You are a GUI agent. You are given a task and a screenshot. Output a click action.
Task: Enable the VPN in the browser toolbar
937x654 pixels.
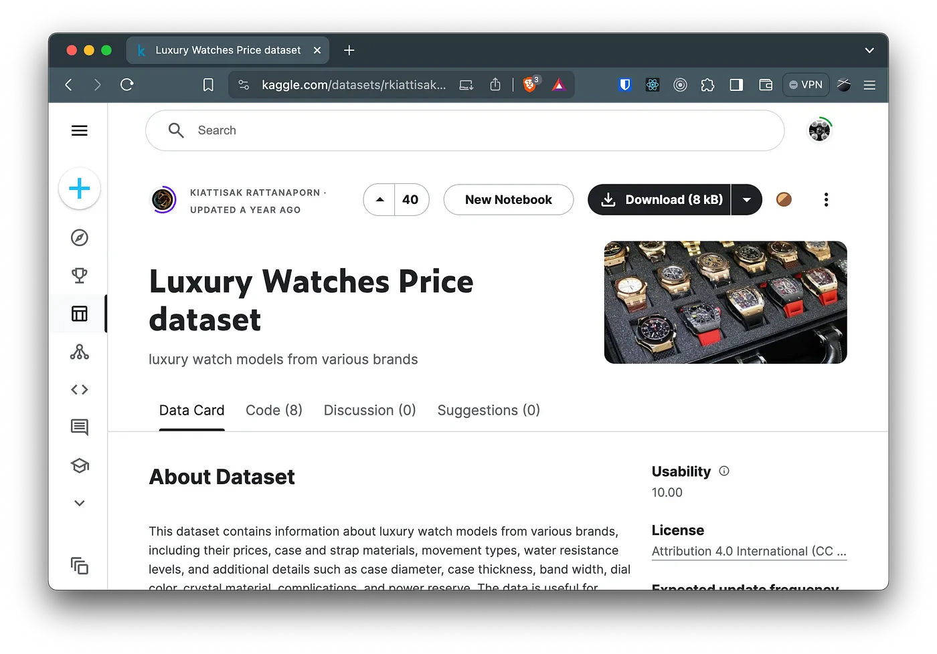(x=805, y=84)
